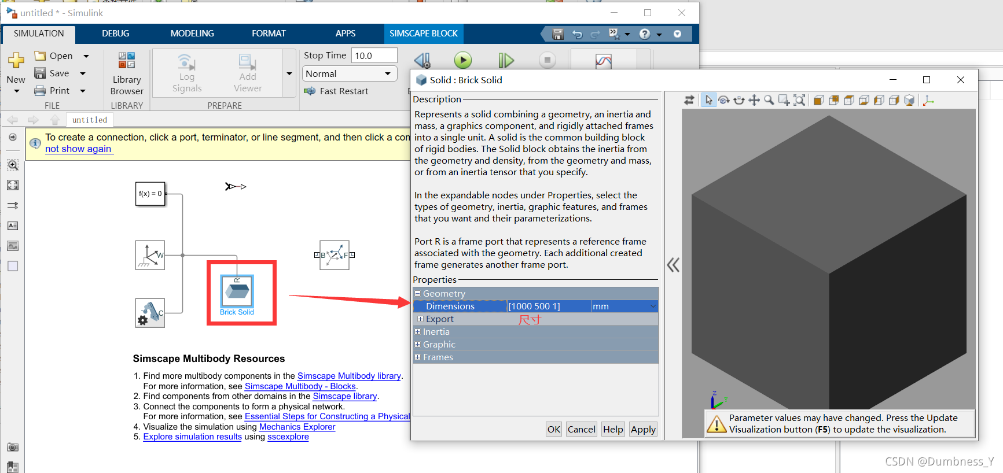Image resolution: width=1003 pixels, height=473 pixels.
Task: Toggle the frames visibility axis icon
Action: coord(928,100)
